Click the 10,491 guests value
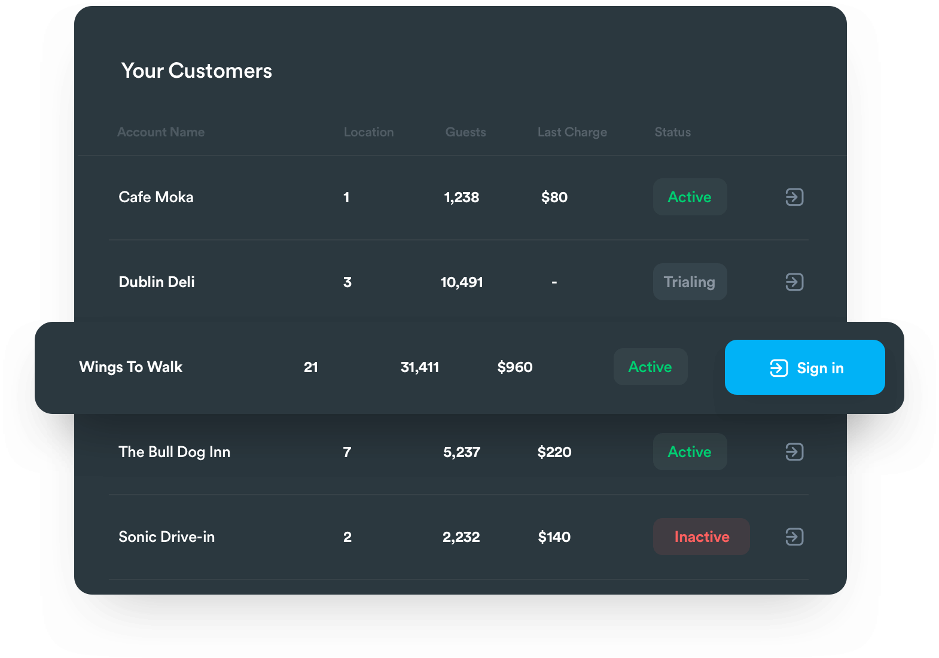Viewport: 939px width, 658px height. (x=462, y=282)
